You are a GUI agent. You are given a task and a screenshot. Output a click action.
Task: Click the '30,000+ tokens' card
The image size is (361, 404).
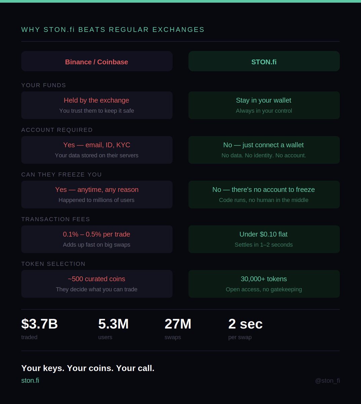pyautogui.click(x=264, y=284)
